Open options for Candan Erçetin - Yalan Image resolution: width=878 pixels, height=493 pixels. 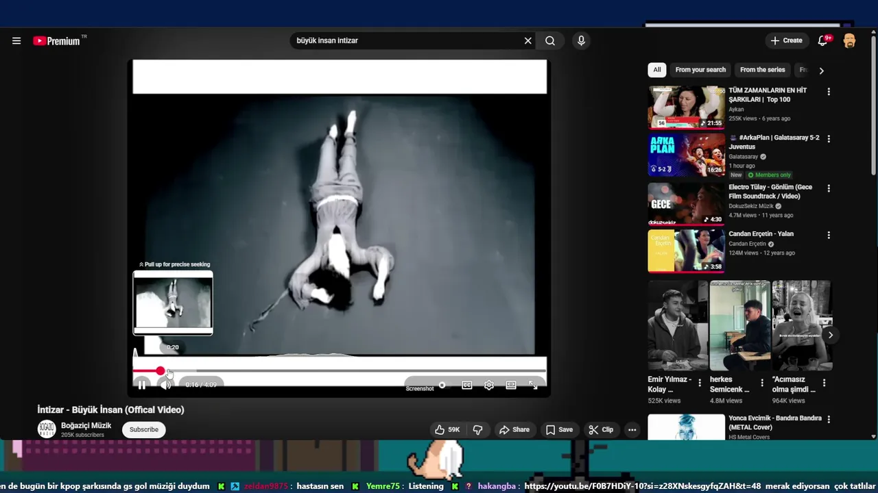point(829,235)
